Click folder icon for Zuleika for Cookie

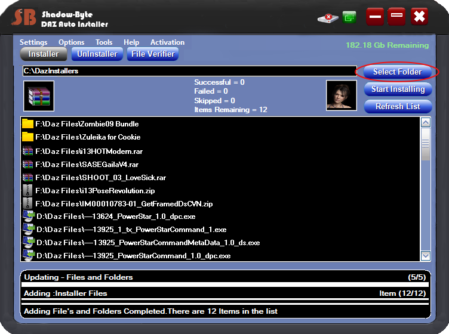[x=27, y=137]
